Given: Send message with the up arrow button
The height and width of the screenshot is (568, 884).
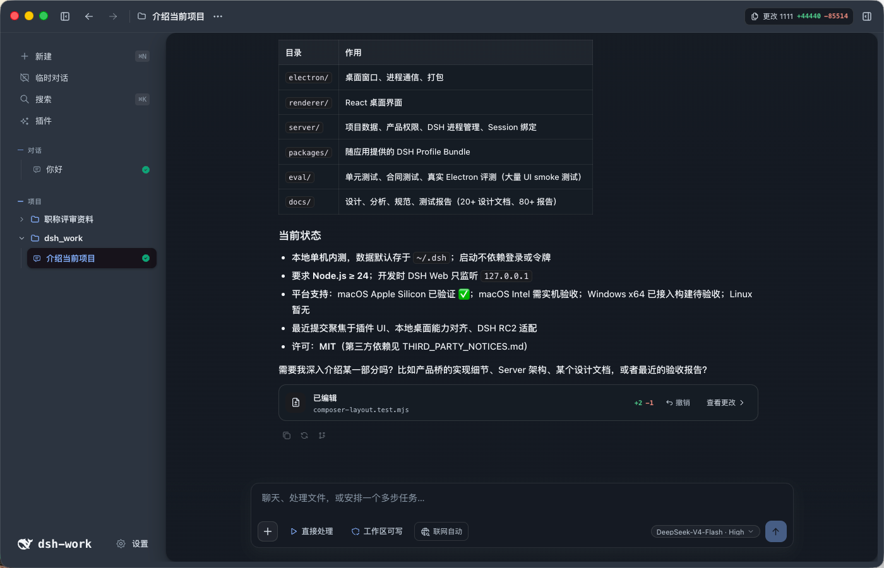Looking at the screenshot, I should pyautogui.click(x=776, y=531).
